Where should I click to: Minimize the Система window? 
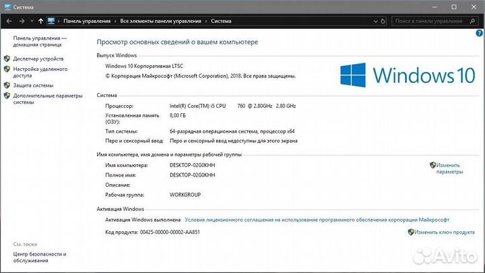(434, 7)
